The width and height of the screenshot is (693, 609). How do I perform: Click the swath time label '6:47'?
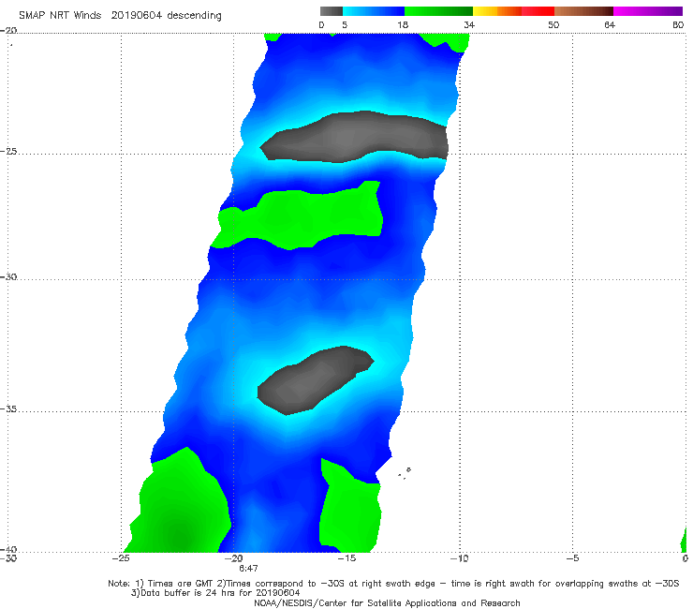[248, 569]
